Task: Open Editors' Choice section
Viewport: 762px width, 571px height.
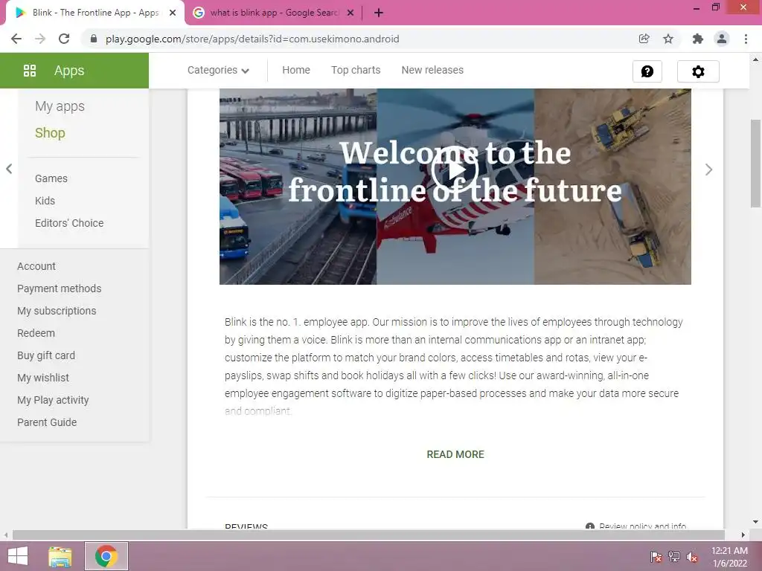Action: pyautogui.click(x=69, y=223)
